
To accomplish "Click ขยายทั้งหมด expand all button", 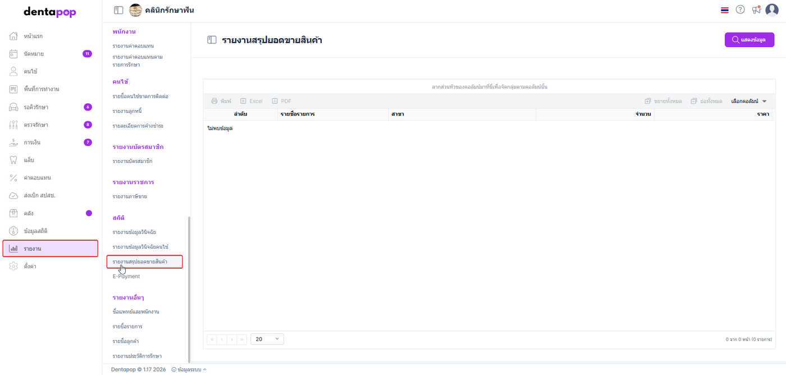I will coord(663,101).
